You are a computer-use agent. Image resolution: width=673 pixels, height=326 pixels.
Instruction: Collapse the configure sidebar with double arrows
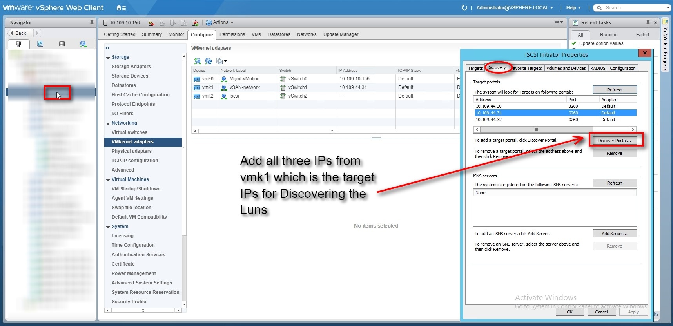pos(107,48)
